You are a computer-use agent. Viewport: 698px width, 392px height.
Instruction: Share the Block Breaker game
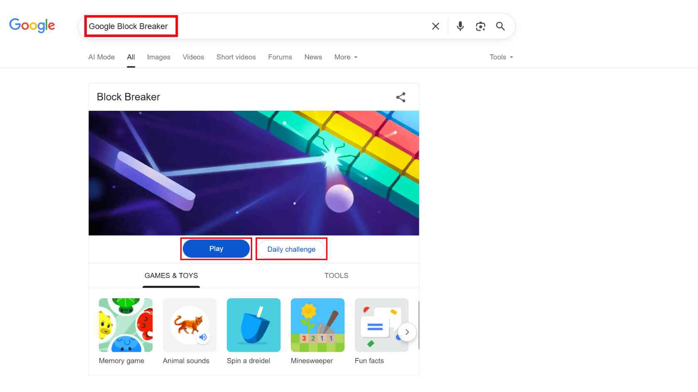pyautogui.click(x=400, y=97)
